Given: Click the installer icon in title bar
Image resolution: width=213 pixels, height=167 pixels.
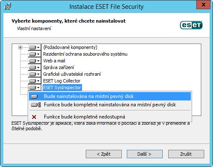Looking at the screenshot, I should [x=8, y=6].
